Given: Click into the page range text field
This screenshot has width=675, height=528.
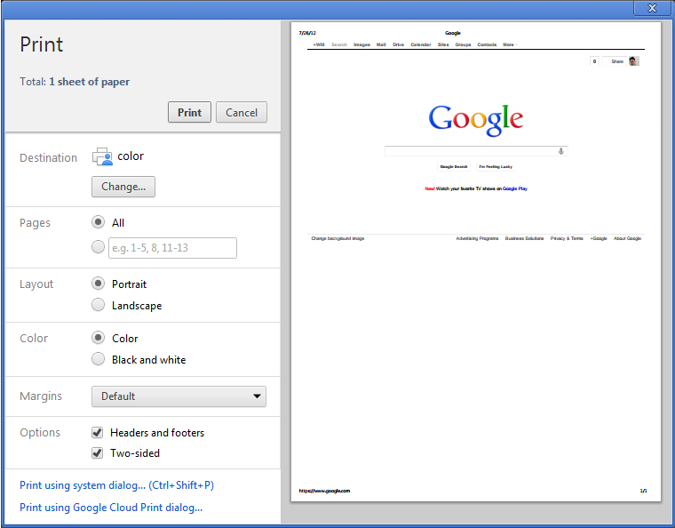Looking at the screenshot, I should point(172,248).
